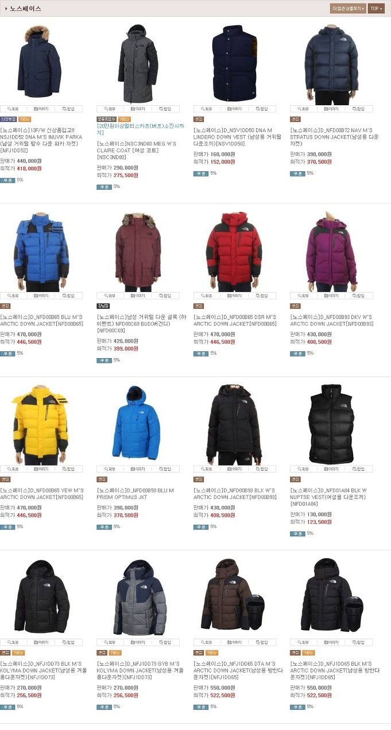Select the gray-blue GYB KOLYMA jacket thumbnail

click(x=138, y=598)
